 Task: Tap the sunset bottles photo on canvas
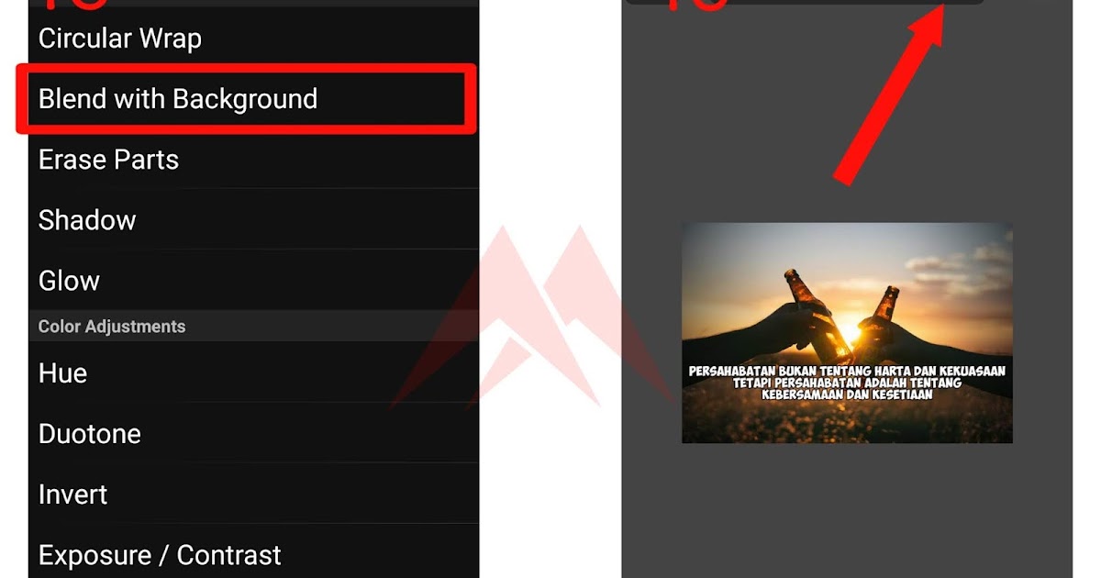click(x=847, y=332)
